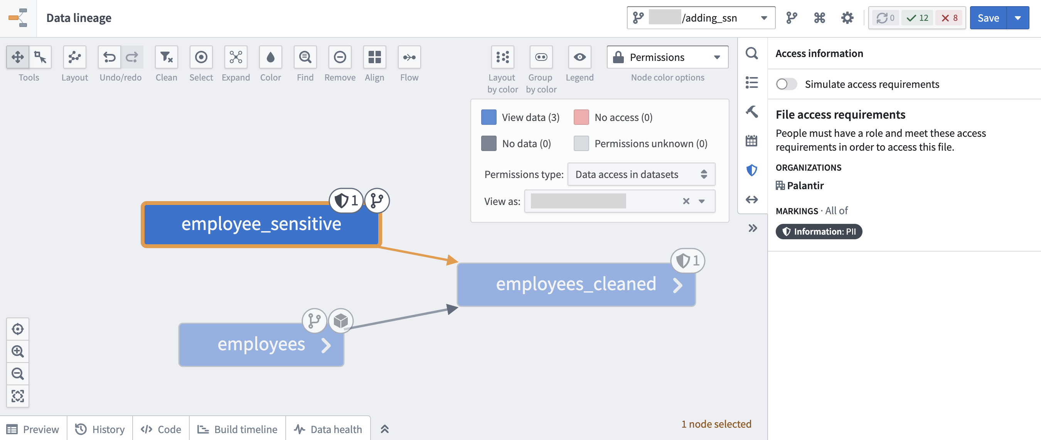Click the Expand nodes icon
The image size is (1041, 440).
(236, 57)
